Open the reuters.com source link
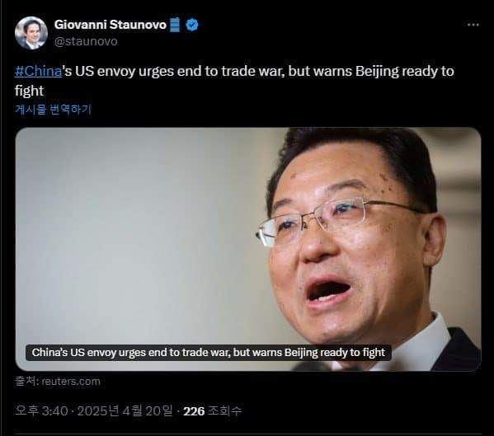 click(x=71, y=382)
